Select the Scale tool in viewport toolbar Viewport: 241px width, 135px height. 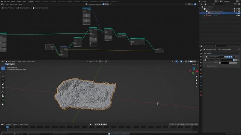[x=3, y=84]
